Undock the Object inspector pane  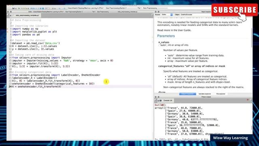point(159,12)
